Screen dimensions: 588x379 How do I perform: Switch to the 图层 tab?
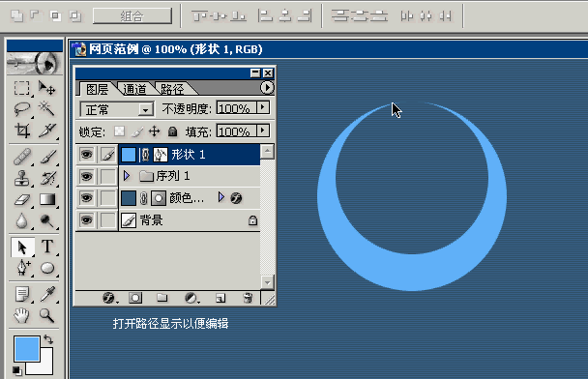click(x=97, y=89)
